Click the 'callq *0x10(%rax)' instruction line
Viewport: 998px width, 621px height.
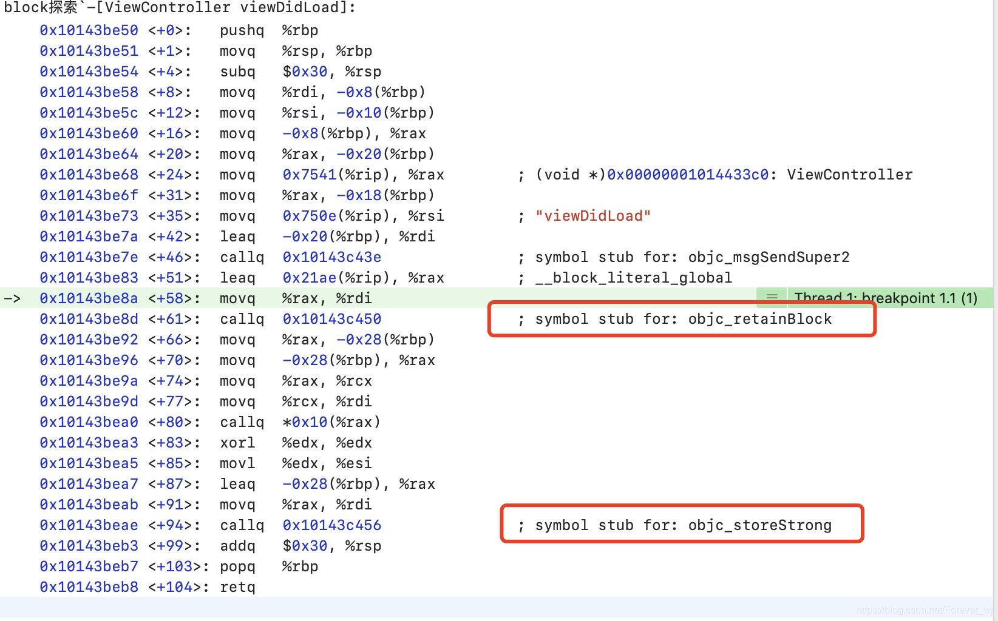point(300,422)
